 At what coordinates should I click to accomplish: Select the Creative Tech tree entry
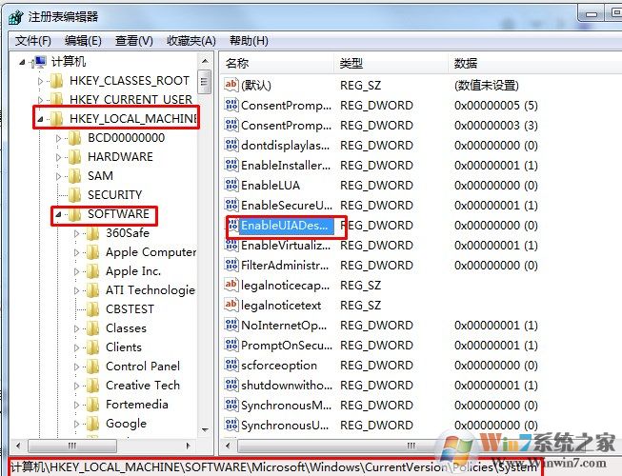click(x=143, y=386)
